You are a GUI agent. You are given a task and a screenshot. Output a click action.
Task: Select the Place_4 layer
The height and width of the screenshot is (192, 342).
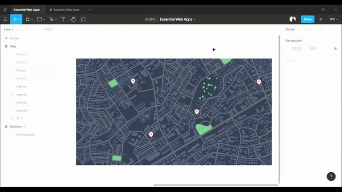[21, 54]
